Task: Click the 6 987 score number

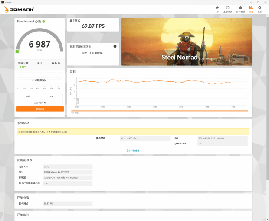Action: [x=39, y=44]
